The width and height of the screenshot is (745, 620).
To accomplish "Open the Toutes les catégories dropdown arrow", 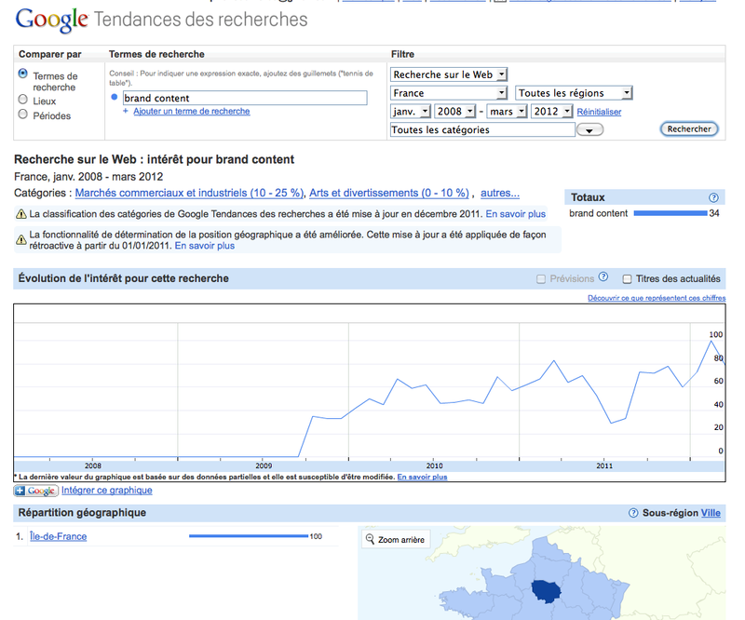I will [589, 130].
